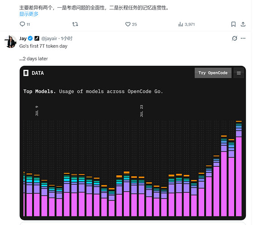Open the hamburger menu in the chart
The image size is (254, 225).
coord(239,73)
